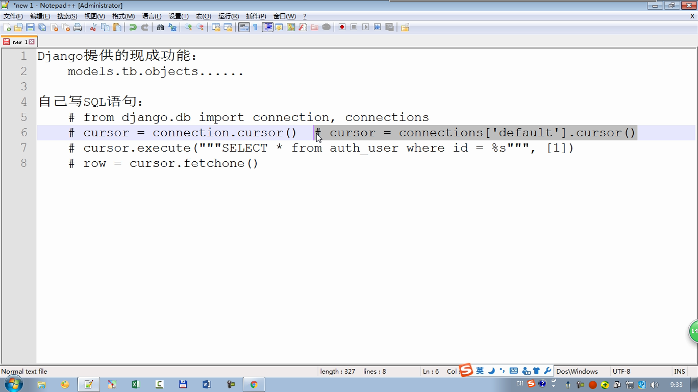Click the 'length : 327' status text

338,371
